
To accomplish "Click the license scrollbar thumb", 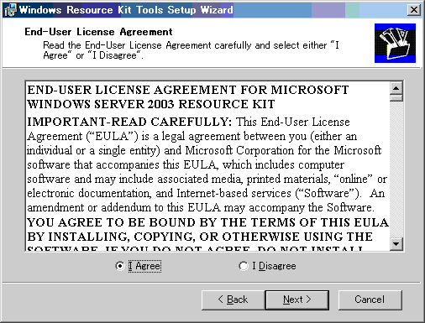I will 396,98.
